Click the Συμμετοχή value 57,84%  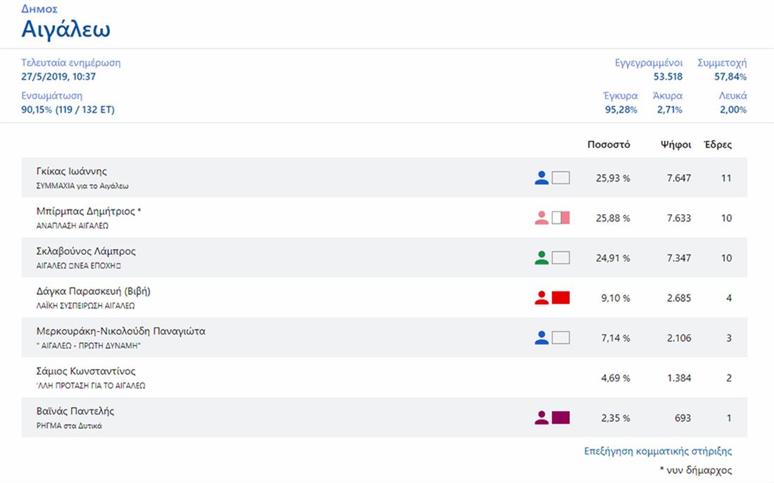(x=730, y=77)
